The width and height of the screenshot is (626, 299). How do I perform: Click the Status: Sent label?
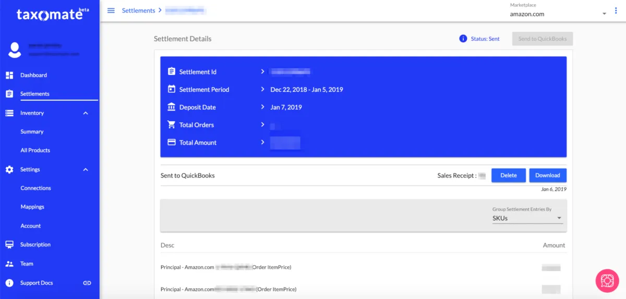click(485, 39)
